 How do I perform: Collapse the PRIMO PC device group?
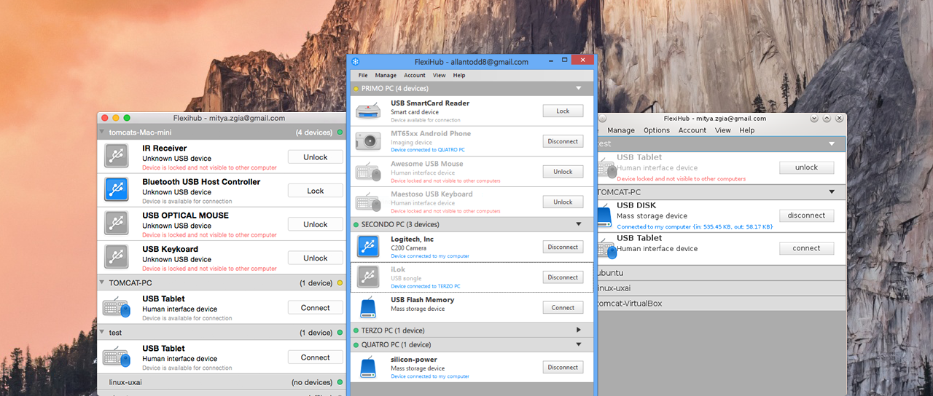click(579, 88)
